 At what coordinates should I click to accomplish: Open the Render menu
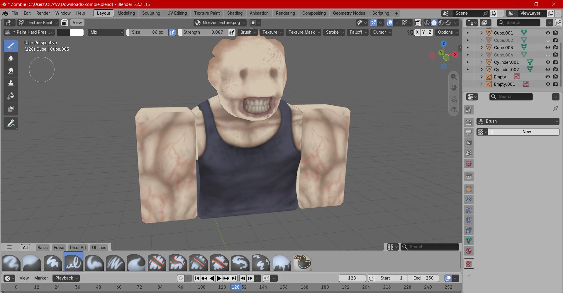[x=43, y=13]
